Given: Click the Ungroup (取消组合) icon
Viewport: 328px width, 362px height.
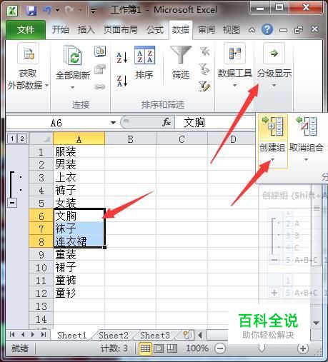Looking at the screenshot, I should coord(307,126).
